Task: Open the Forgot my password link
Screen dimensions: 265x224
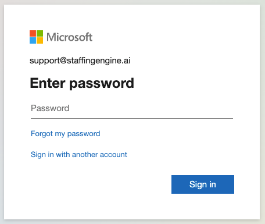Action: [66, 134]
